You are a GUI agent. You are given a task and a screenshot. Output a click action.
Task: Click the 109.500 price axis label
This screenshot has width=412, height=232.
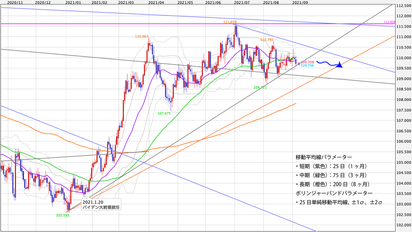click(x=403, y=69)
